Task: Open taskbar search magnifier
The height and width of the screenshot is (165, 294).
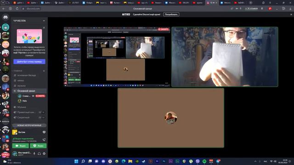Action: [x=83, y=161]
